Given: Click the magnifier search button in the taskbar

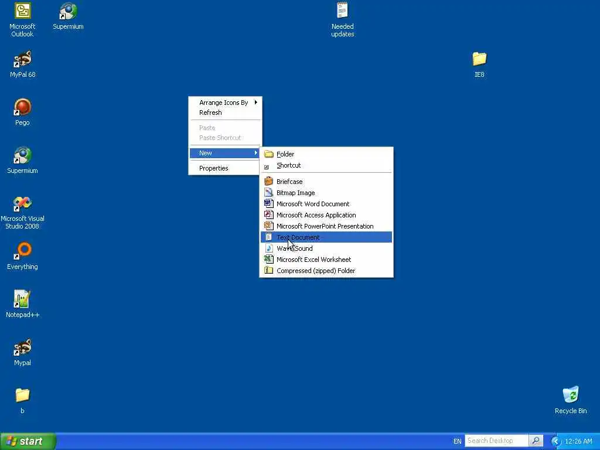Looking at the screenshot, I should [536, 441].
